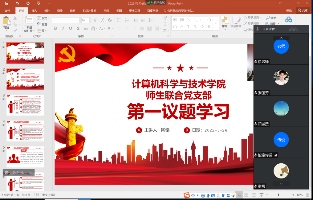The image size is (313, 200).
Task: Toggle Bold formatting
Action: [55, 28]
